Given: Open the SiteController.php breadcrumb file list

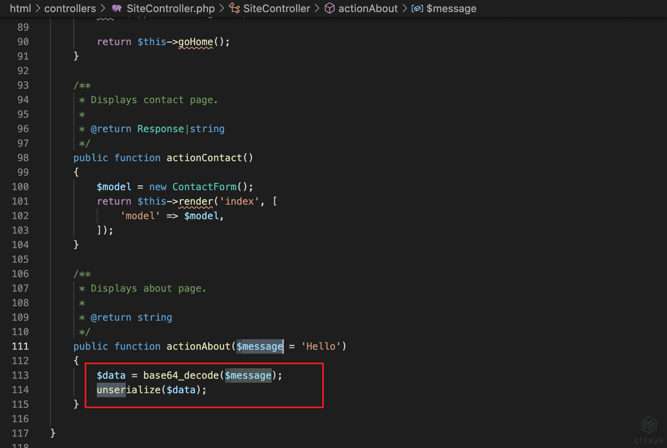Looking at the screenshot, I should (x=171, y=8).
